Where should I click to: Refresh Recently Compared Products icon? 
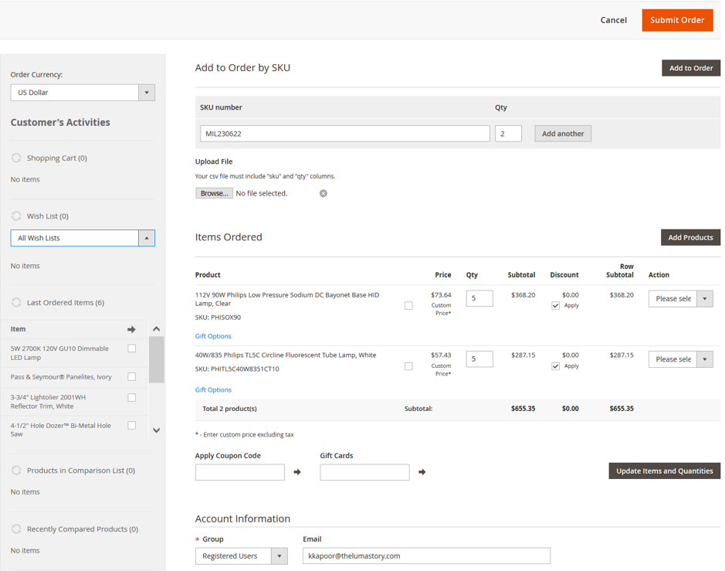click(x=16, y=529)
